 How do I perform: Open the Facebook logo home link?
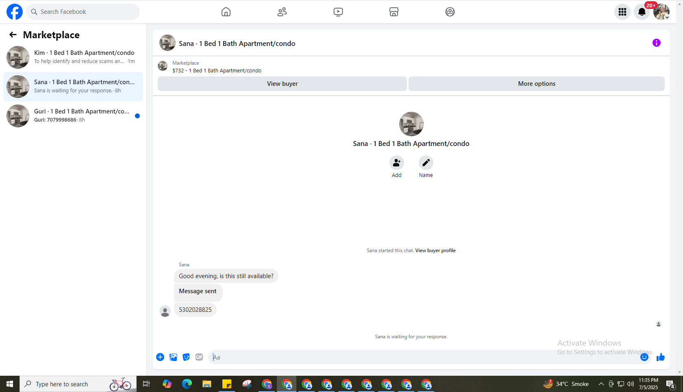pyautogui.click(x=15, y=12)
